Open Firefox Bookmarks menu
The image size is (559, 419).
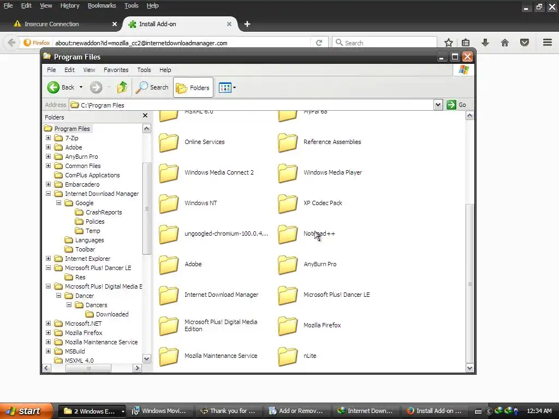pyautogui.click(x=102, y=5)
